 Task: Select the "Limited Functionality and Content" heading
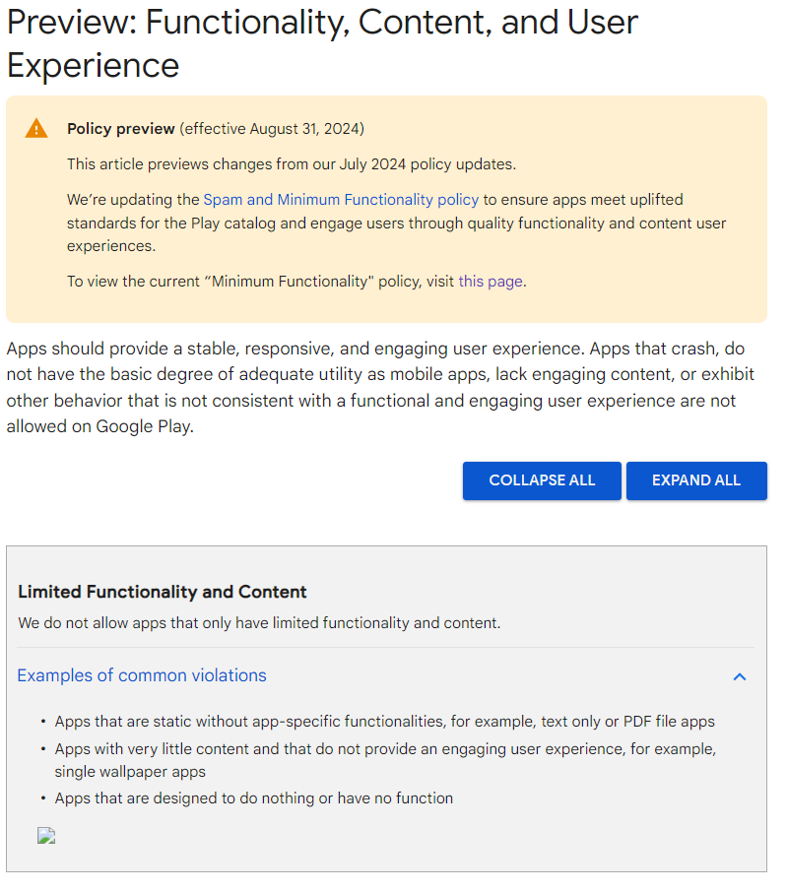[x=163, y=592]
